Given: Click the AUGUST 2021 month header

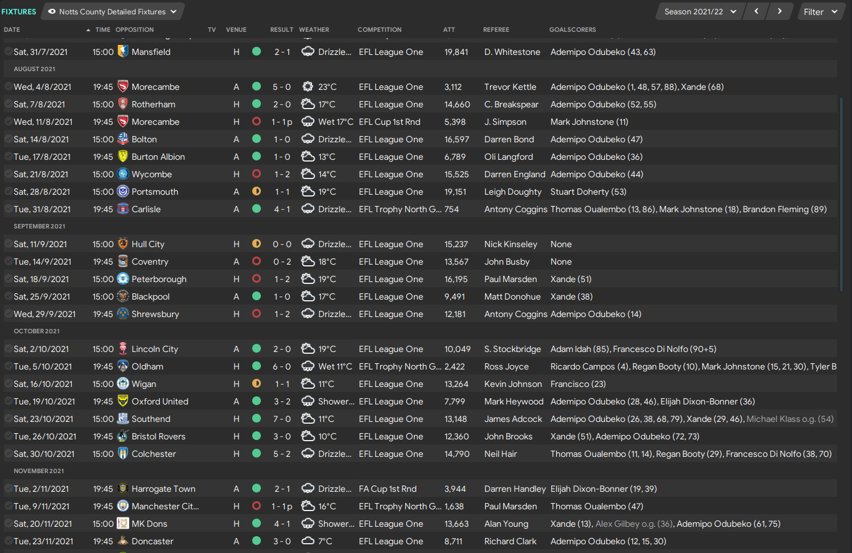Looking at the screenshot, I should tap(34, 69).
